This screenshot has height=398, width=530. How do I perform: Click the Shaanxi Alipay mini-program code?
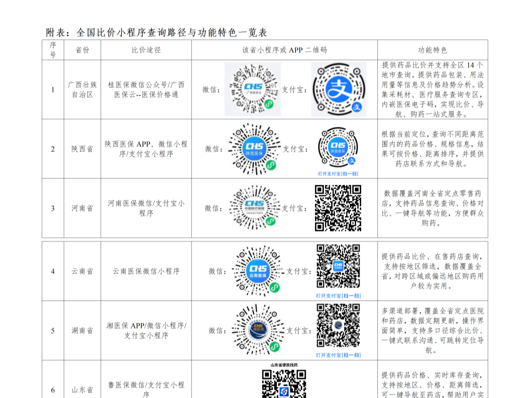tap(338, 147)
